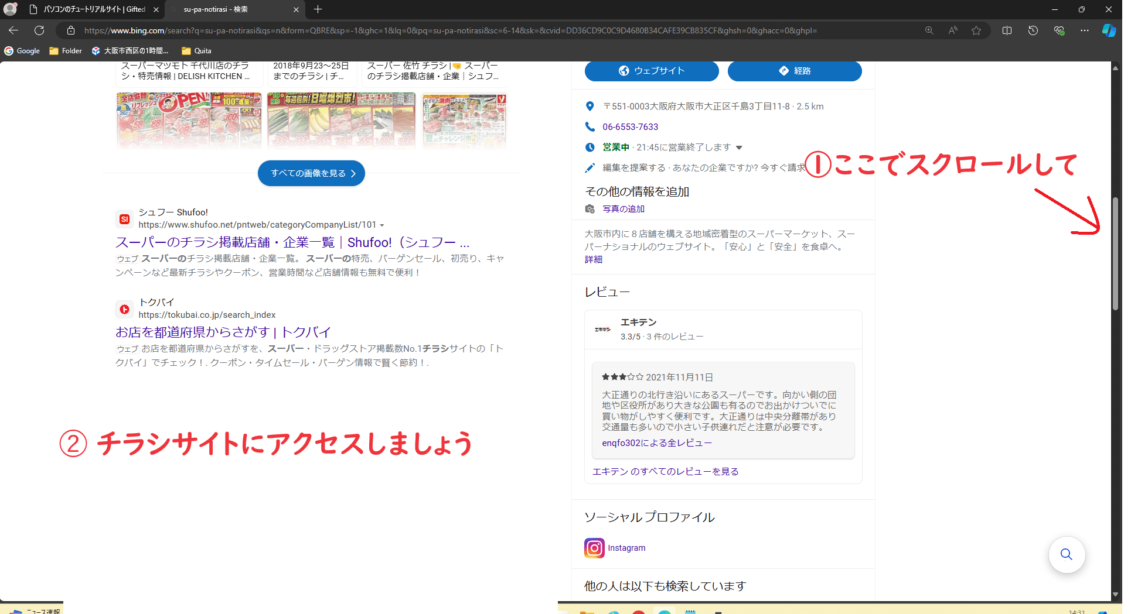1131x614 pixels.
Task: Open Browser essentials heart icon
Action: (1059, 30)
